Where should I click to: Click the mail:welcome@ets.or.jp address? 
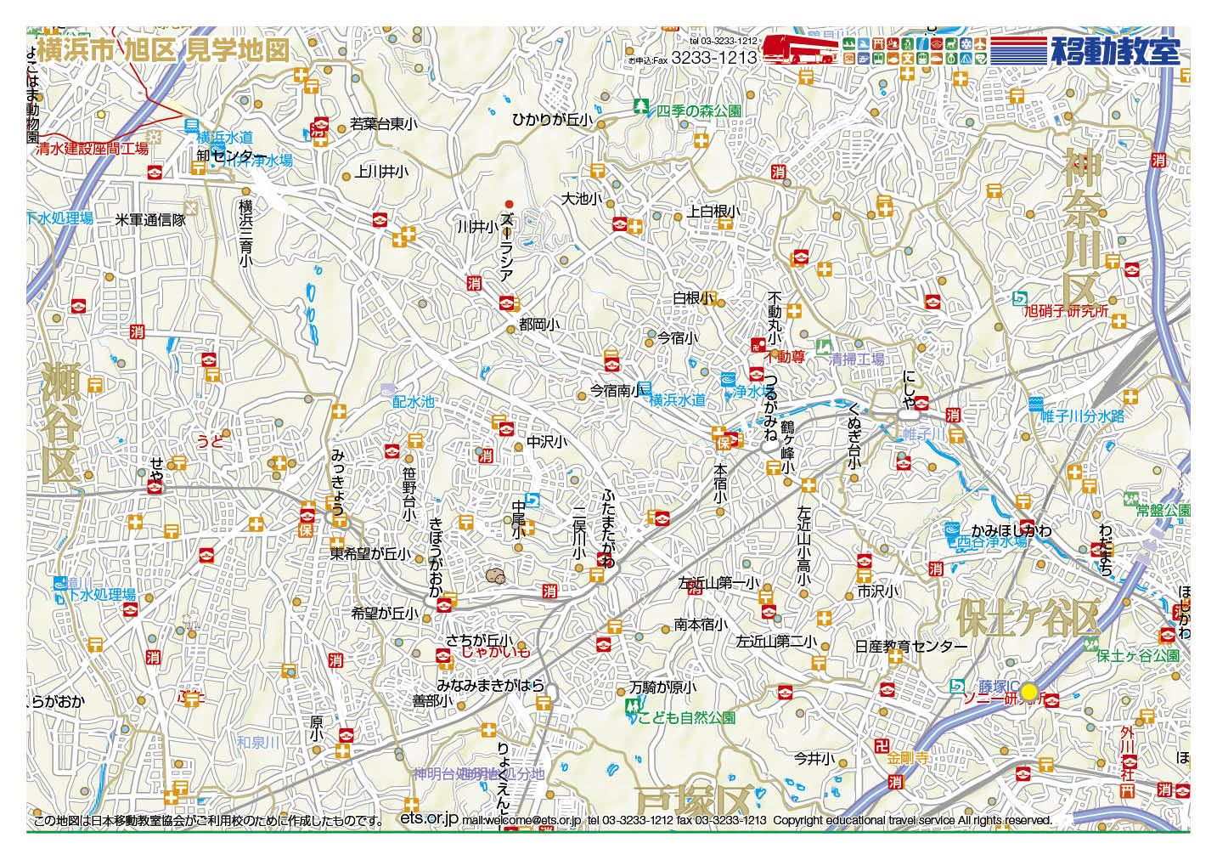tap(521, 821)
